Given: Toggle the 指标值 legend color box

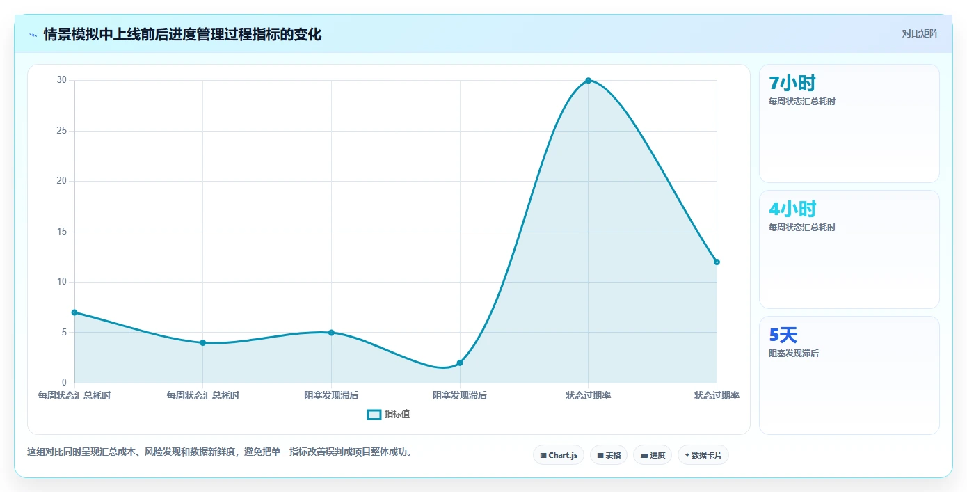Looking at the screenshot, I should [x=374, y=414].
